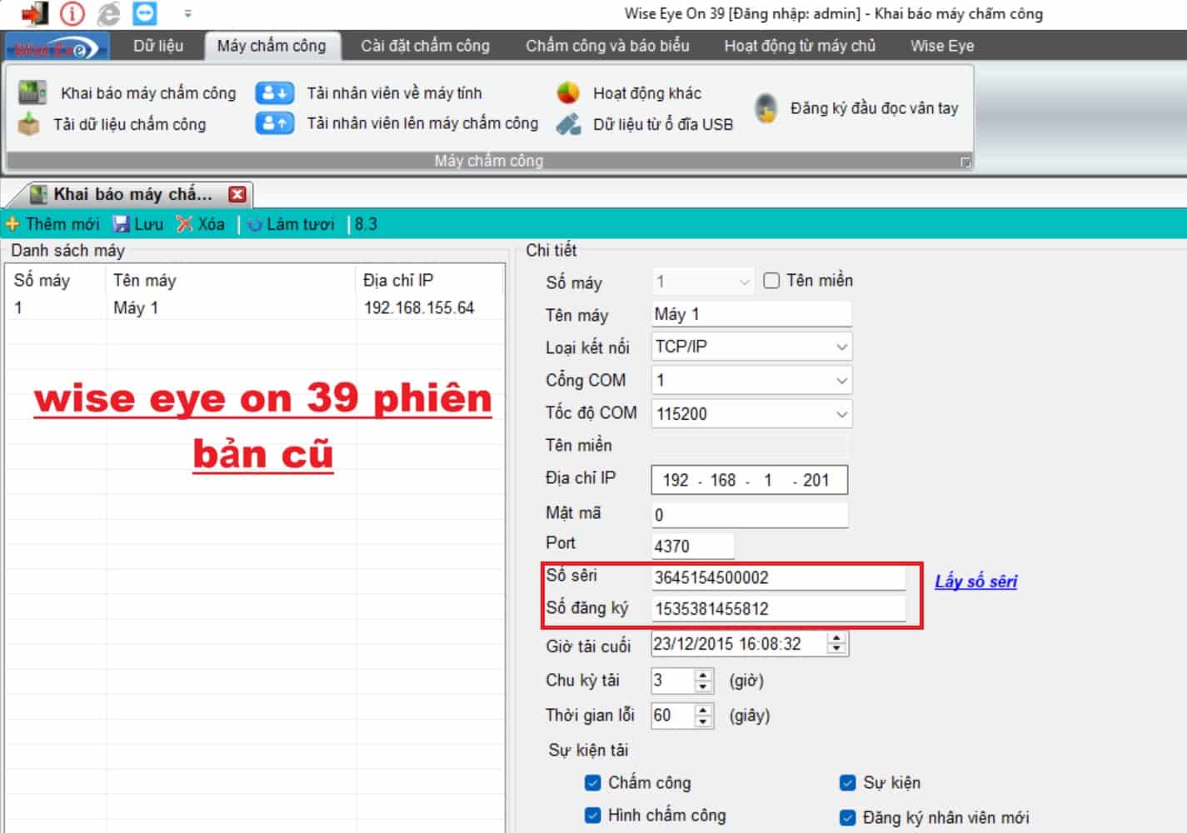
Task: Increase Chu kỳ tải with up arrow
Action: 704,676
